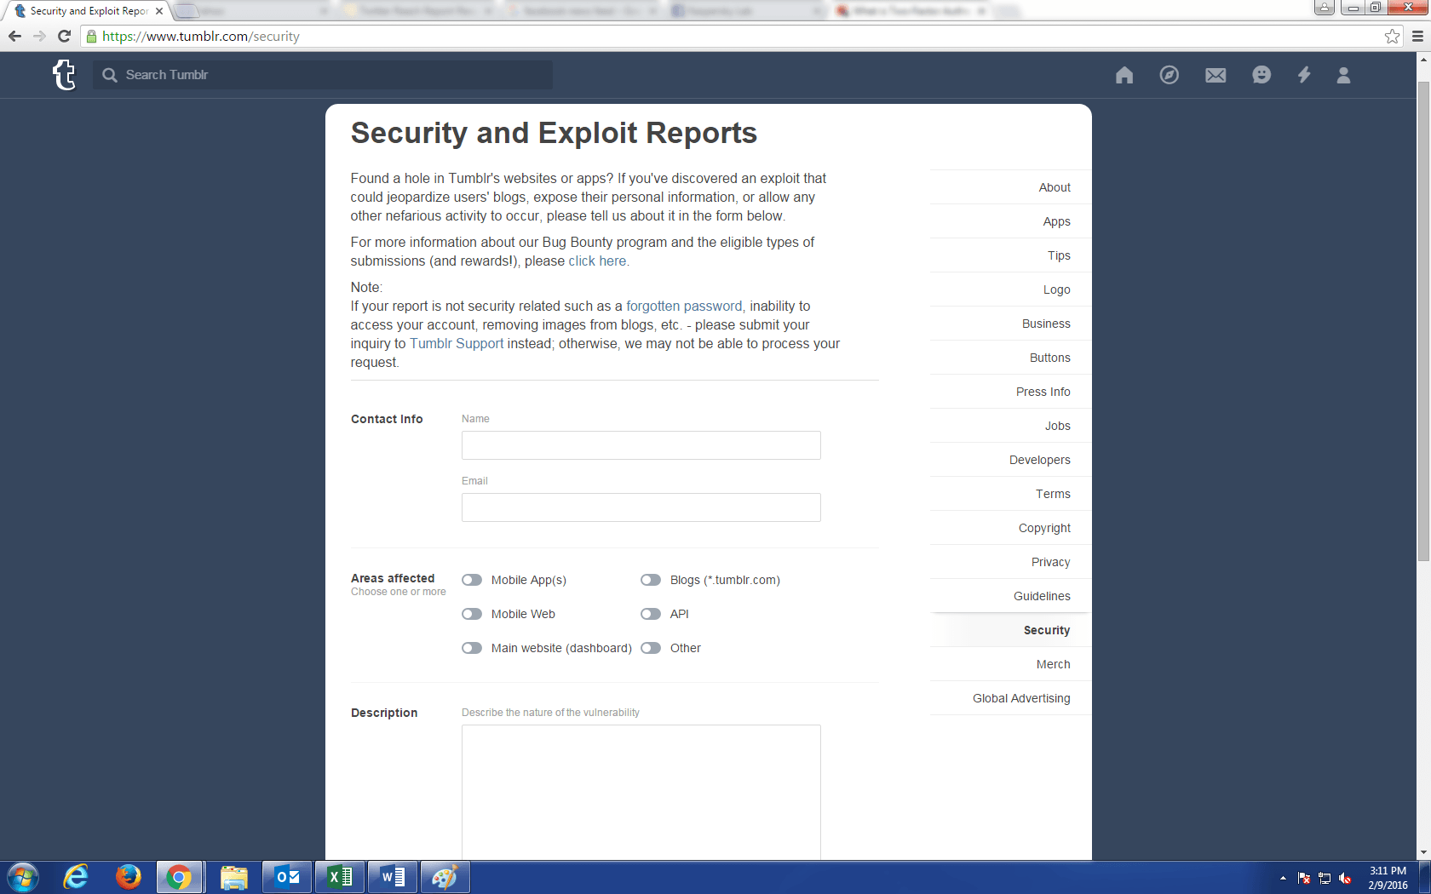Image resolution: width=1431 pixels, height=894 pixels.
Task: Open Outlook from the taskbar
Action: (x=287, y=877)
